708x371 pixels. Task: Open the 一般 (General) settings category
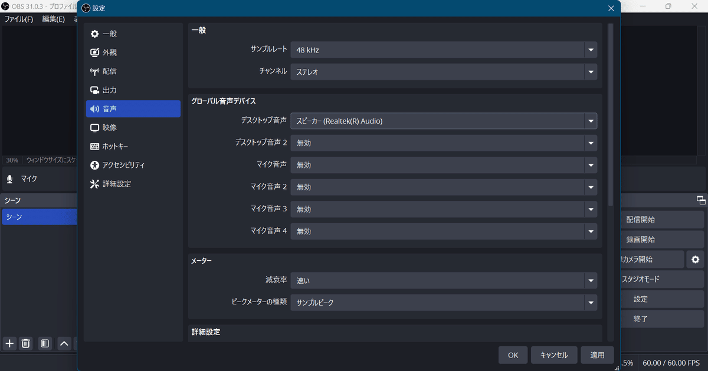click(109, 34)
